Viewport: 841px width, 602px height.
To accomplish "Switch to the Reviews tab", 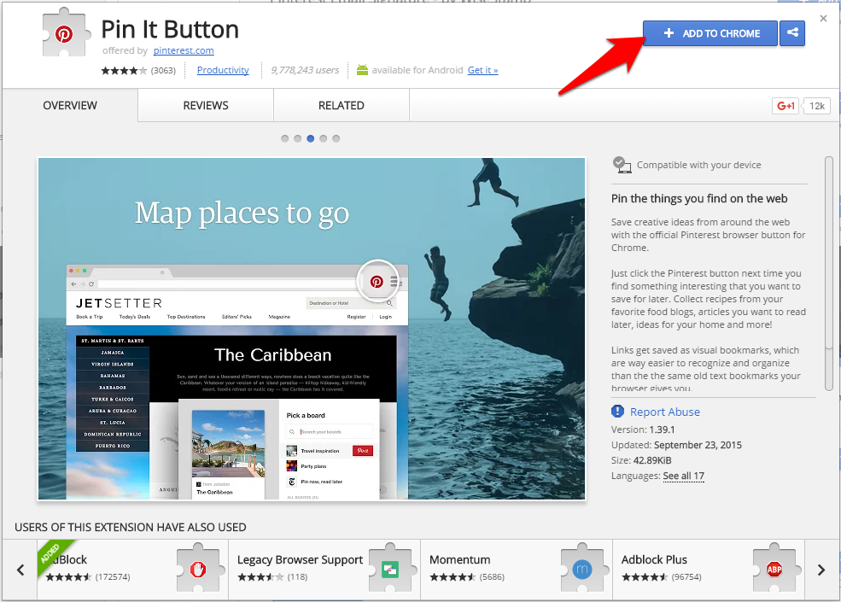I will click(206, 106).
